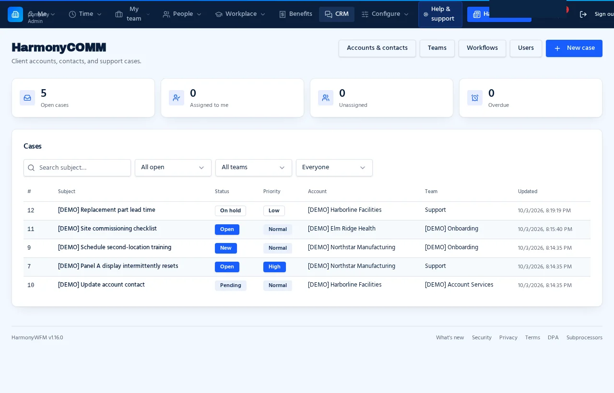
Task: Click the 'Pending' status badge
Action: pyautogui.click(x=231, y=286)
